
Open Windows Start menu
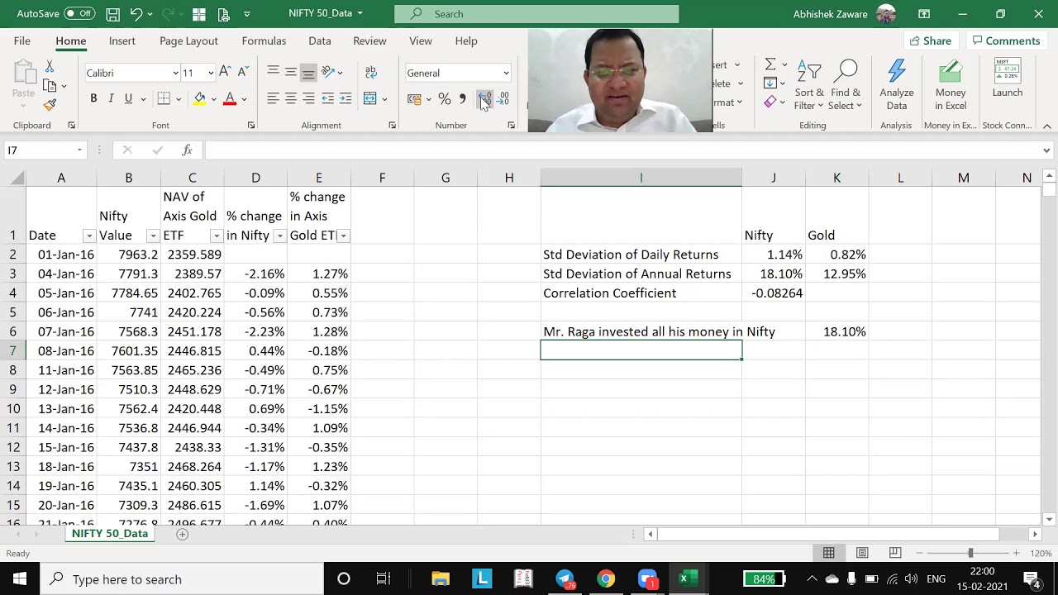[x=20, y=579]
